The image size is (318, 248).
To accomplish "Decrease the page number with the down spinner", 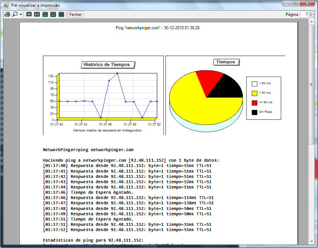I will coord(311,16).
